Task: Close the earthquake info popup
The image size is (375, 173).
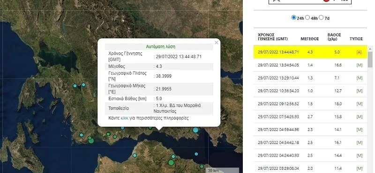Action: tap(217, 43)
